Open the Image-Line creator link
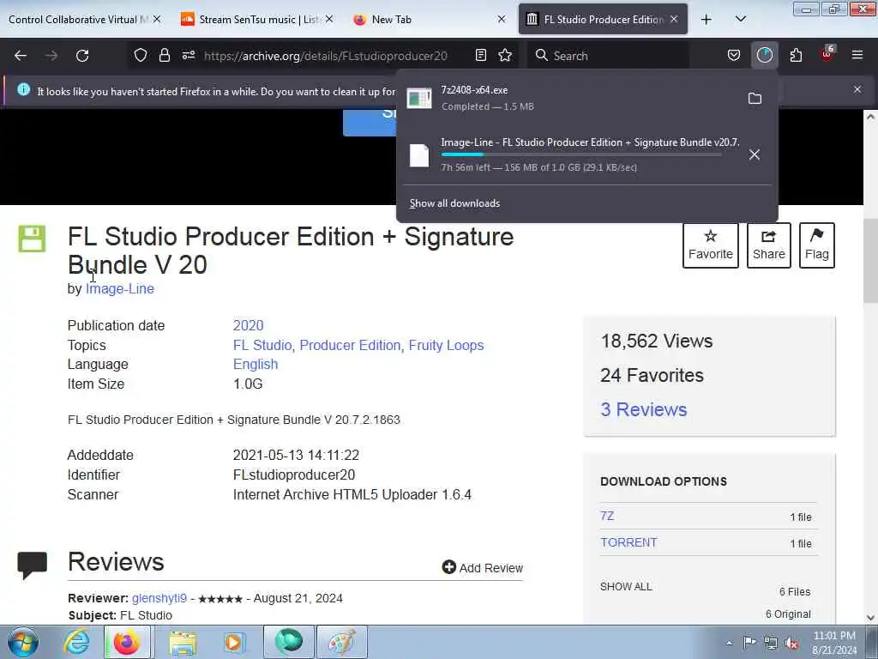Image resolution: width=878 pixels, height=659 pixels. (x=120, y=288)
